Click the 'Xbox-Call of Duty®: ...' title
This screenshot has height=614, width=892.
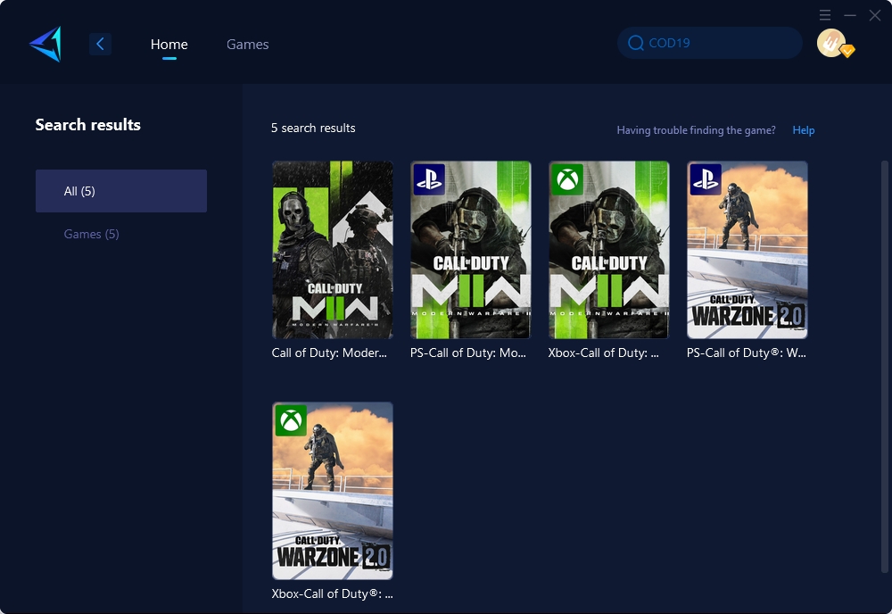tap(332, 593)
